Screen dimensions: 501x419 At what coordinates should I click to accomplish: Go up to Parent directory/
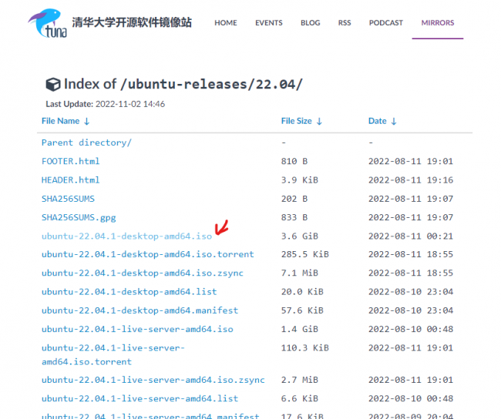coord(86,142)
